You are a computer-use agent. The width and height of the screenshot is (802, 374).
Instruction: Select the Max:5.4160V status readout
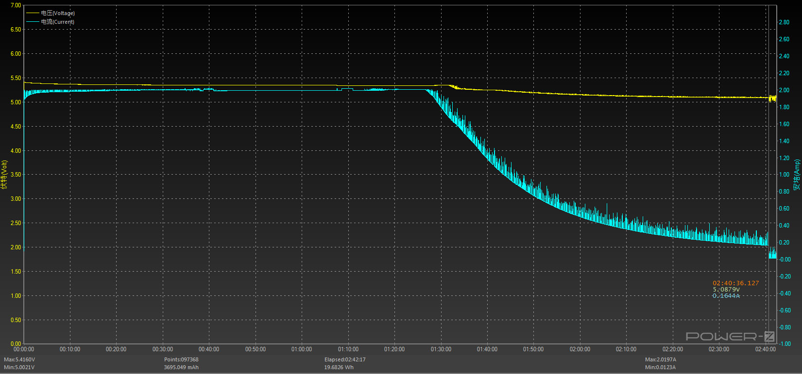click(19, 359)
